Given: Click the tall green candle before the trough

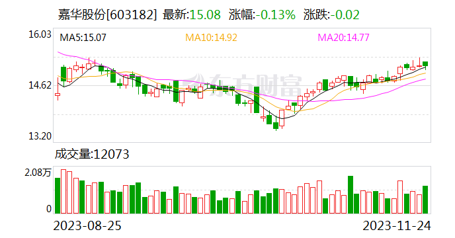Looking at the screenshot, I should pyautogui.click(x=257, y=100).
